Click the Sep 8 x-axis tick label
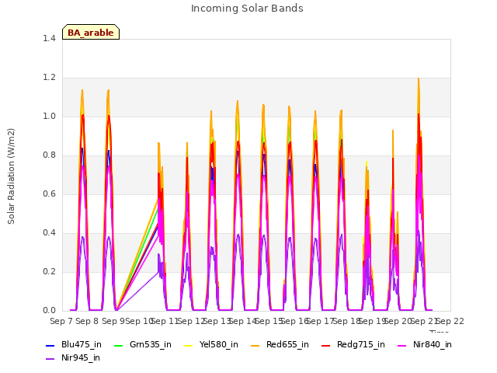This screenshot has width=497, height=373. tap(87, 321)
